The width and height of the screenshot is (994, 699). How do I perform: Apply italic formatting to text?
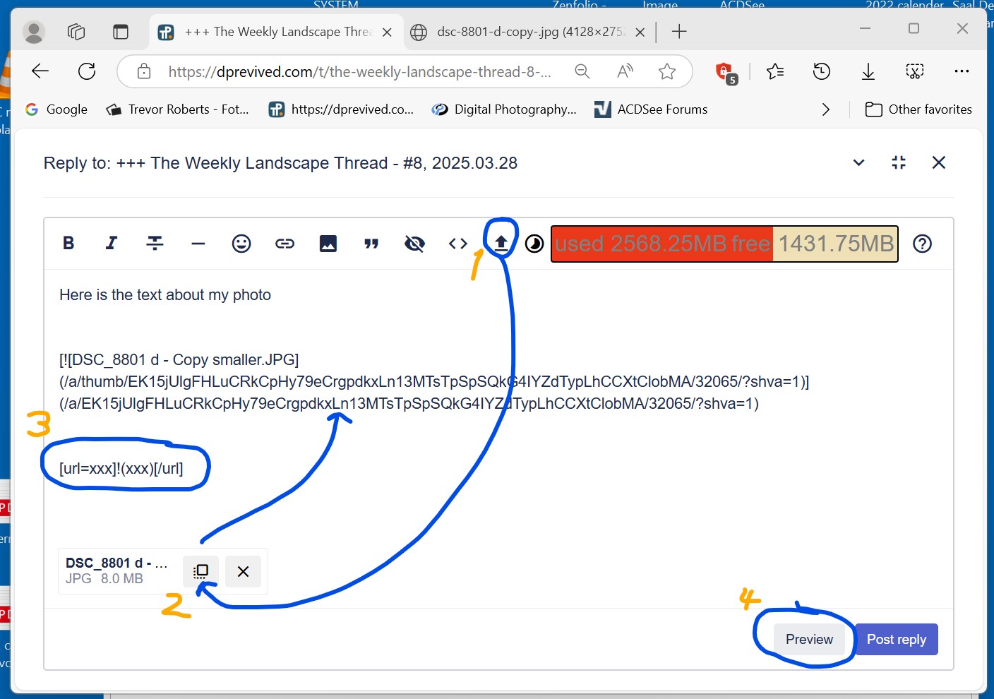pyautogui.click(x=111, y=244)
